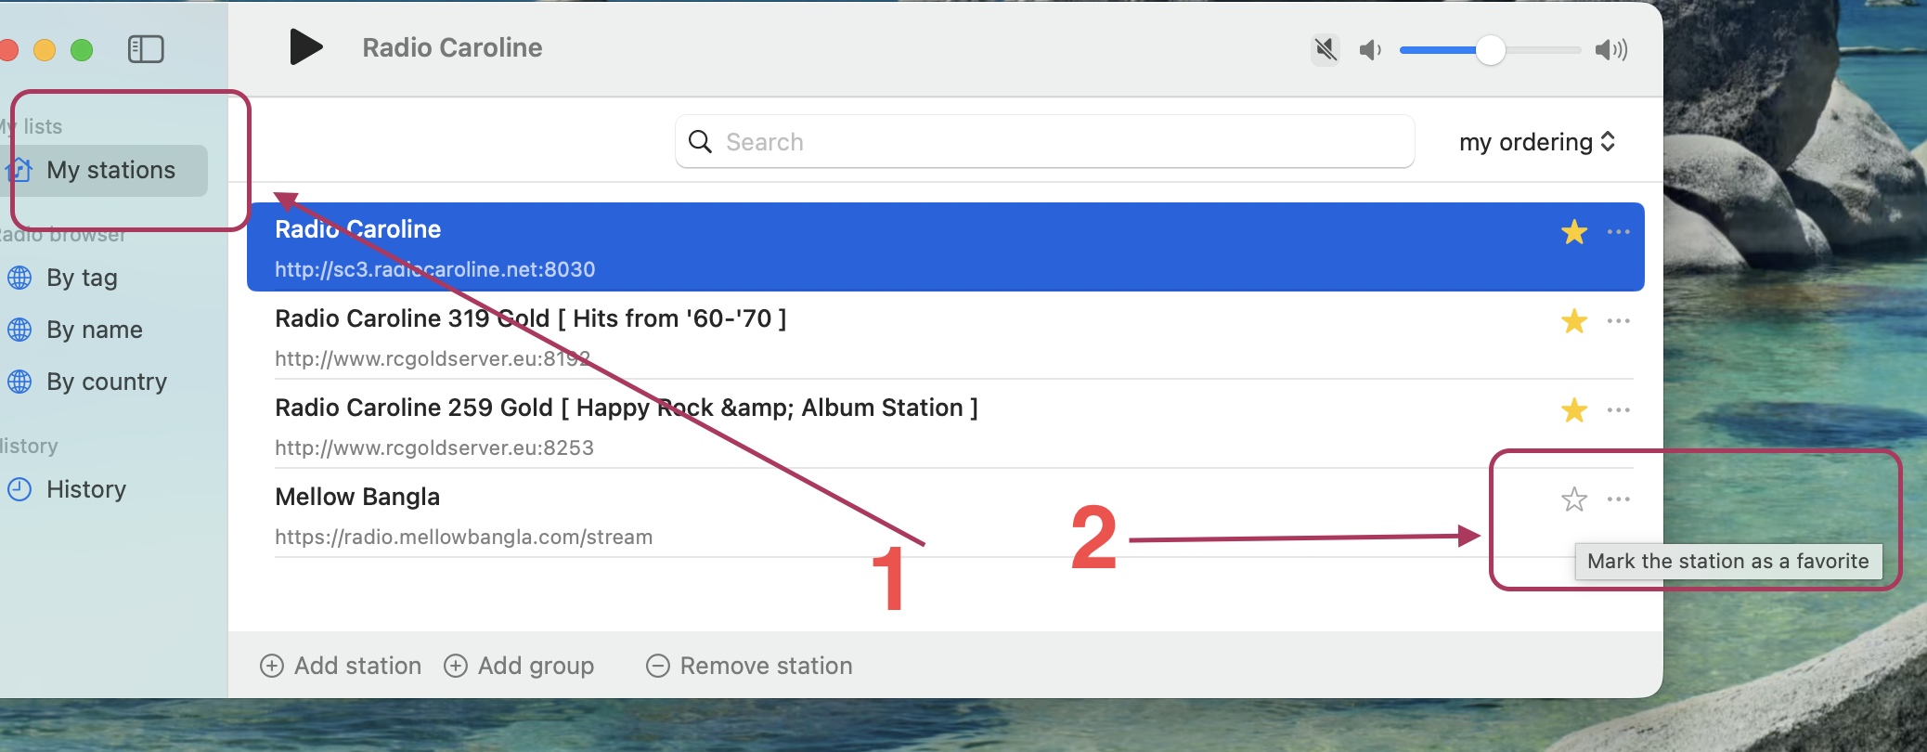Browse stations By tag
The image size is (1927, 752).
[x=82, y=278]
